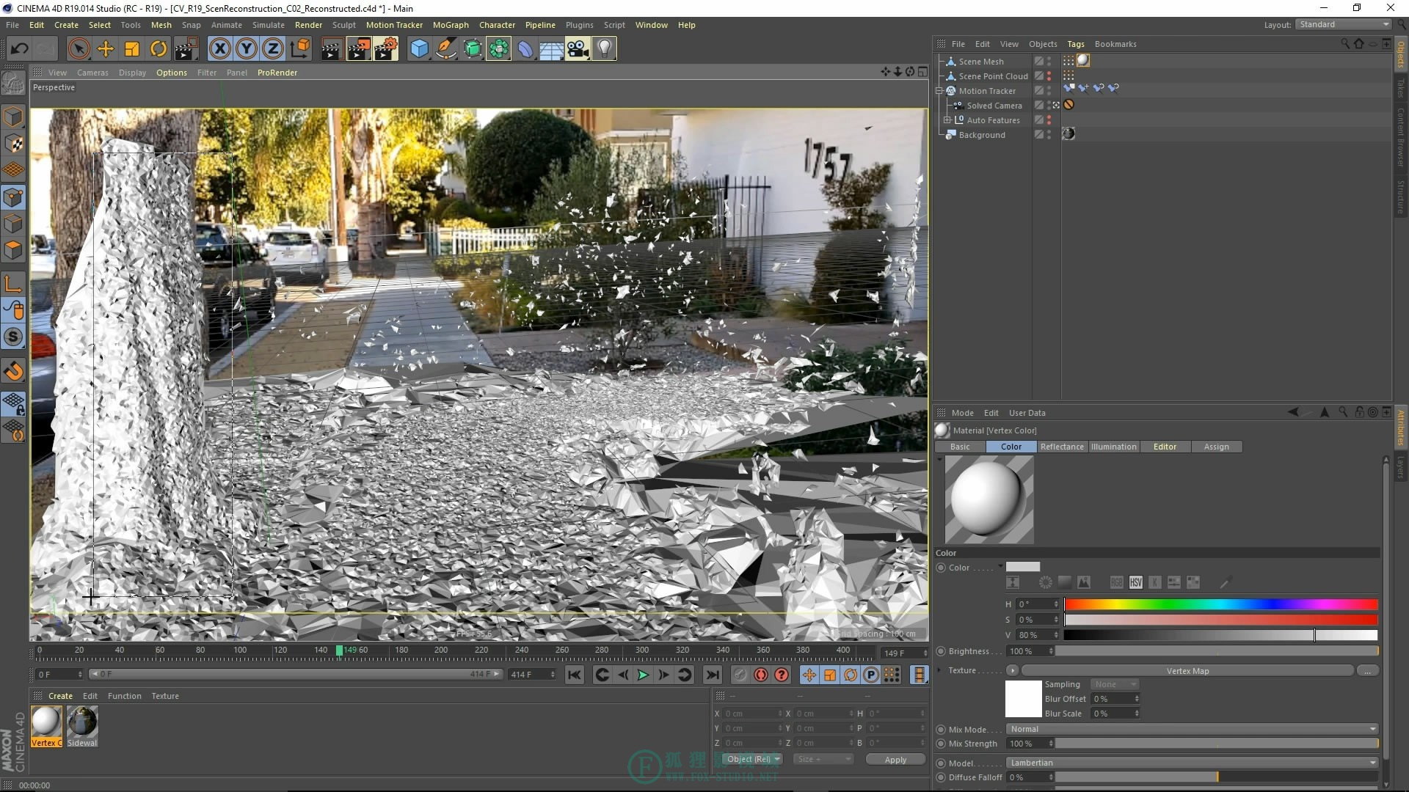The width and height of the screenshot is (1409, 792).
Task: Click the Undo arrow icon
Action: tap(20, 49)
